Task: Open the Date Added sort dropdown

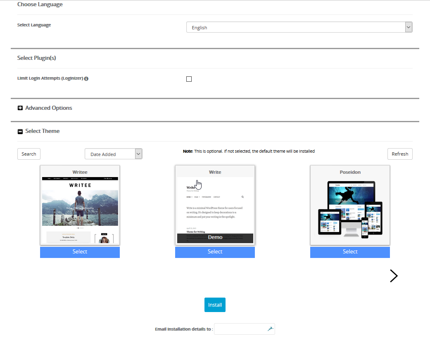Action: point(113,154)
